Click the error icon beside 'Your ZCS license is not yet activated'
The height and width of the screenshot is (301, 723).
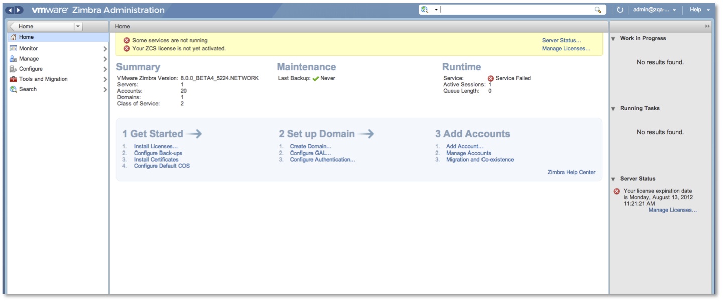[x=127, y=49]
